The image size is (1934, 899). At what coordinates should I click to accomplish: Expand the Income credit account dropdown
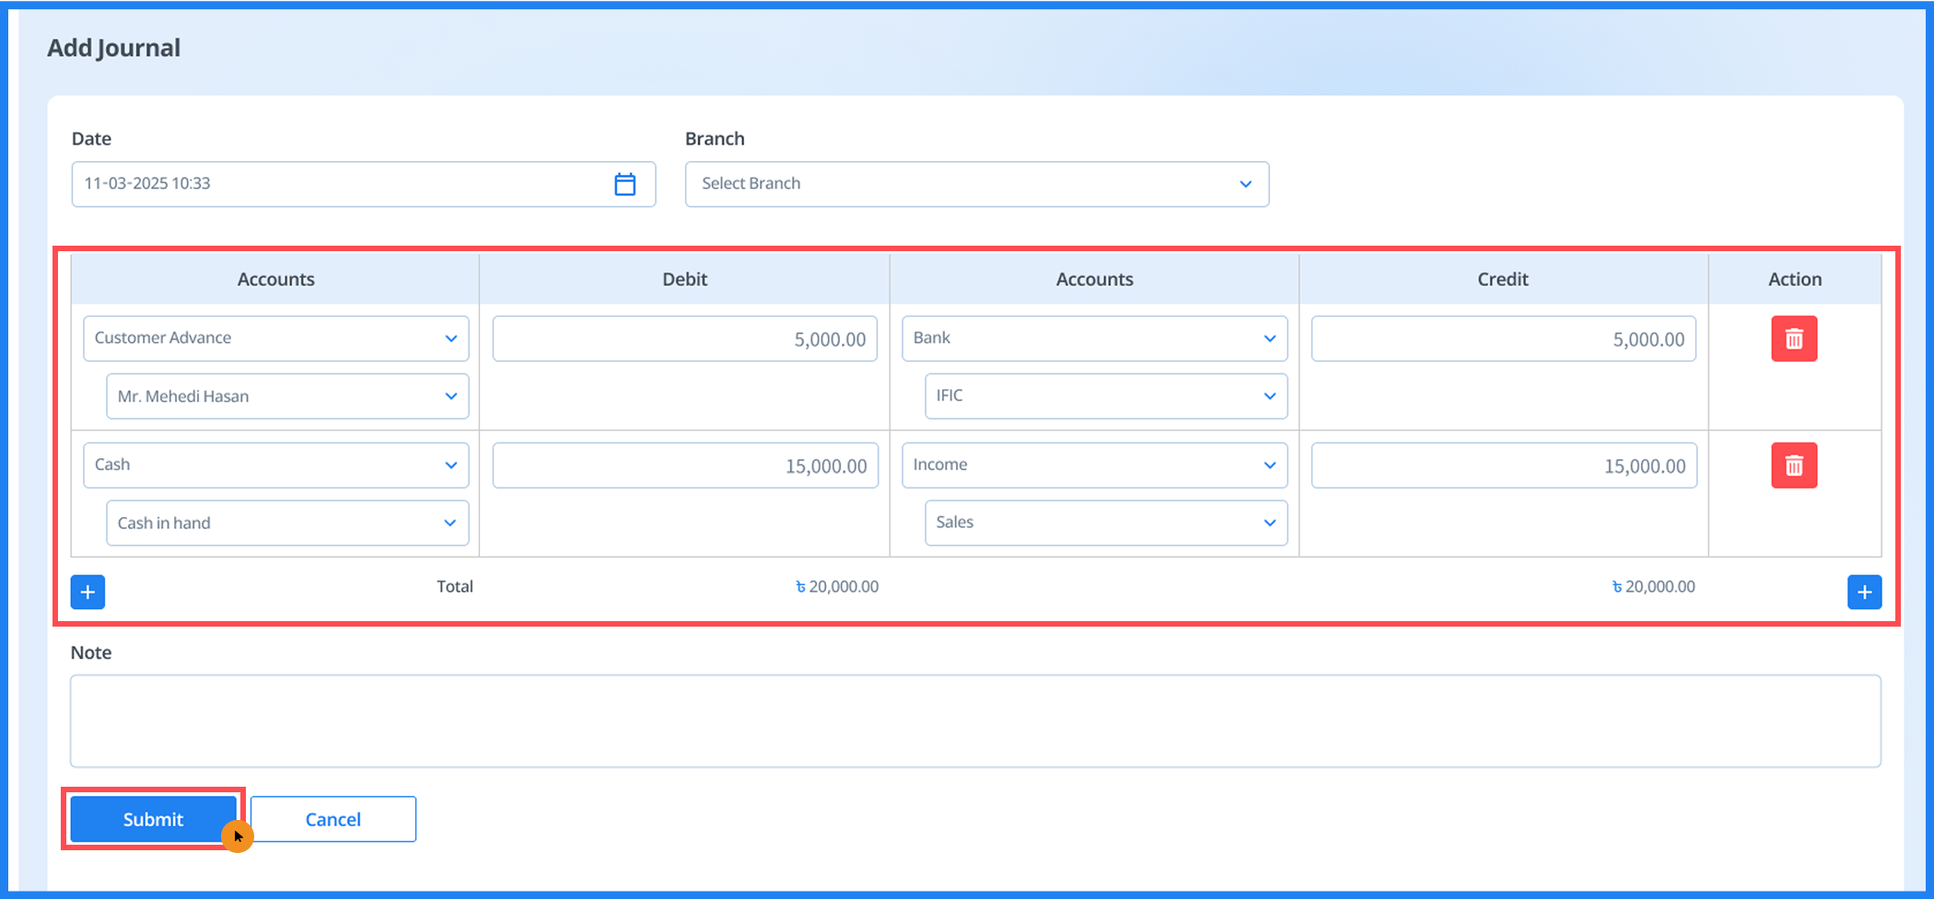coord(1094,466)
